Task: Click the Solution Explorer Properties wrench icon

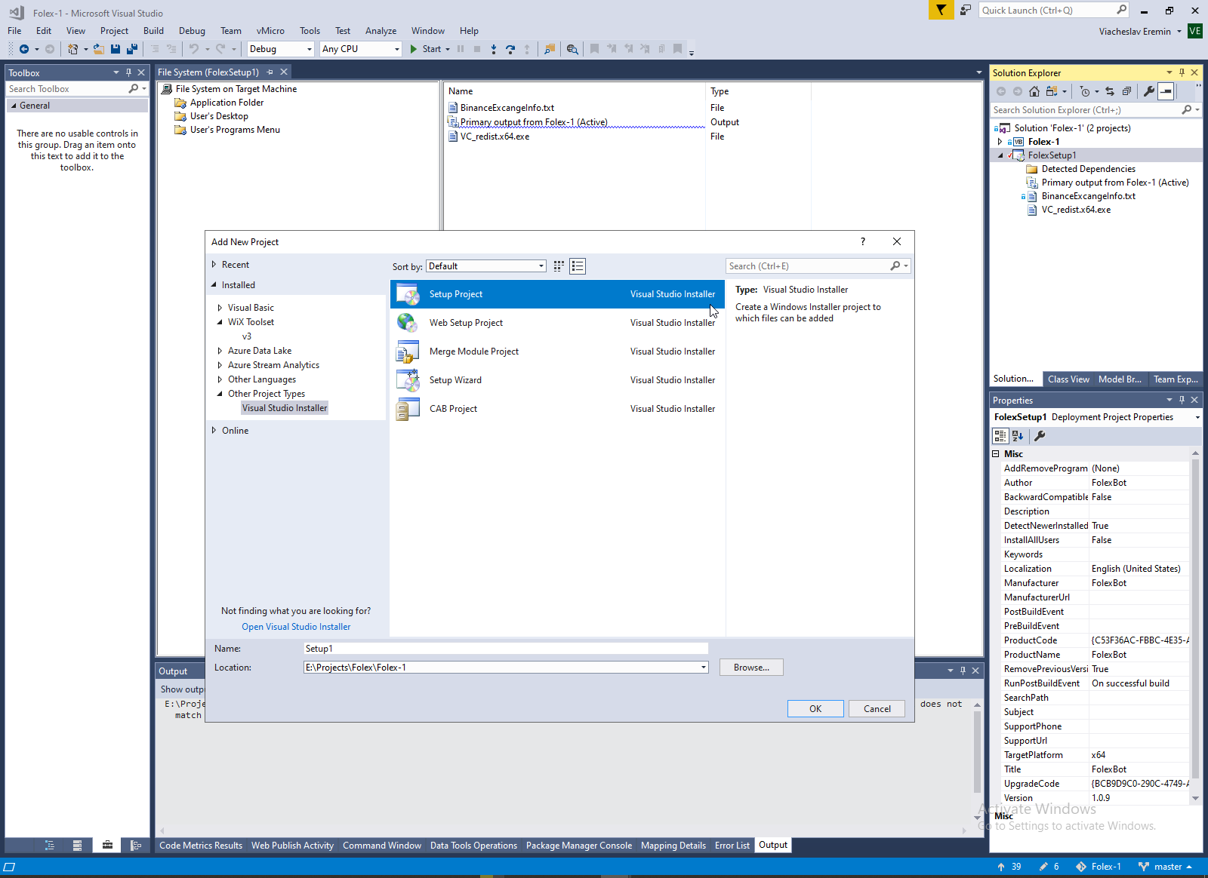Action: point(1149,91)
